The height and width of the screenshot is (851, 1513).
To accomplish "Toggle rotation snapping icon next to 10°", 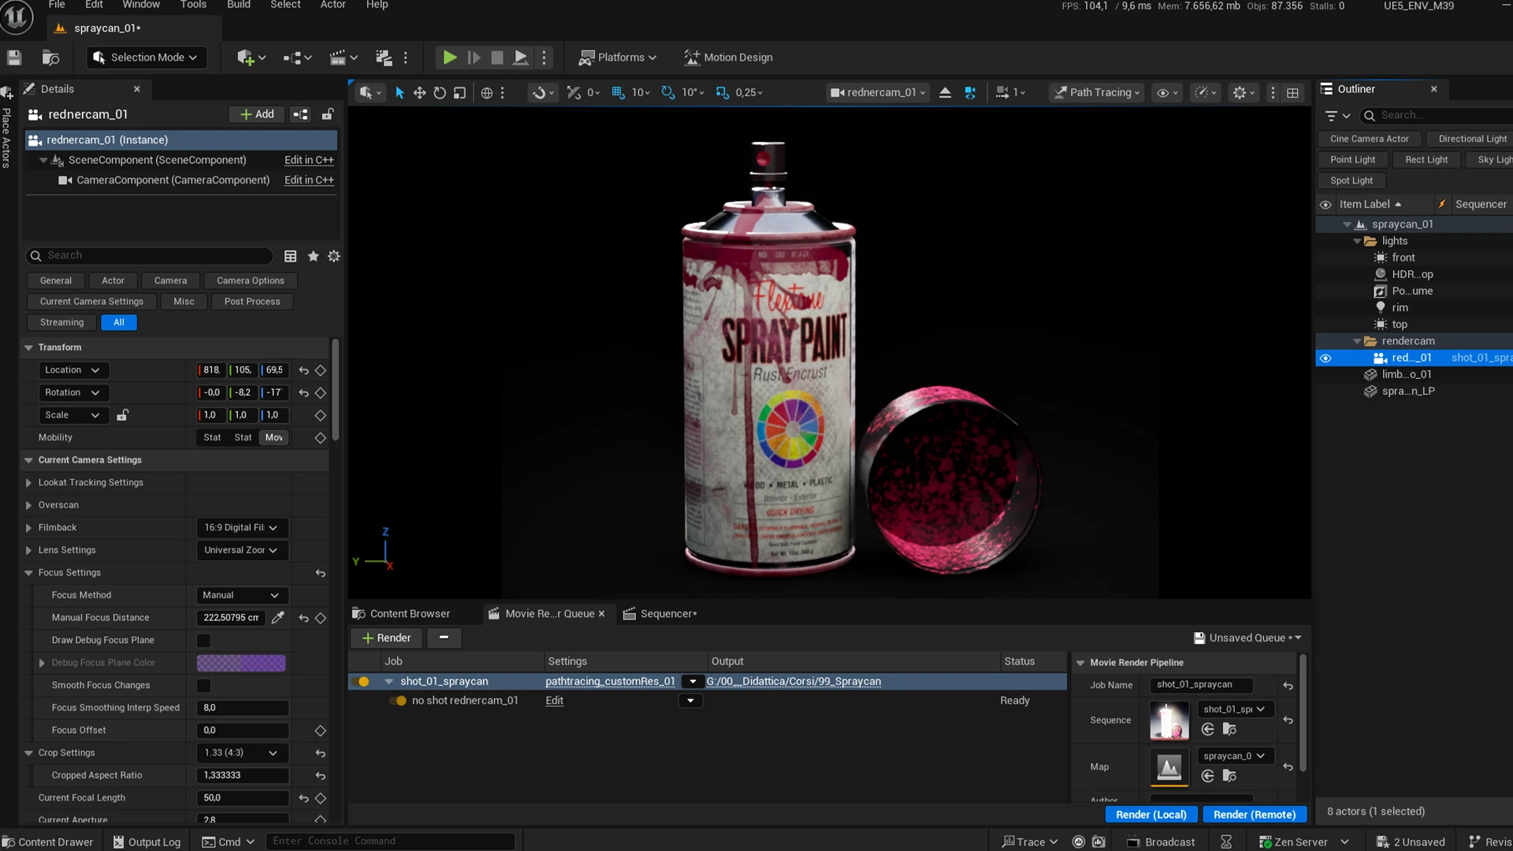I will [668, 93].
